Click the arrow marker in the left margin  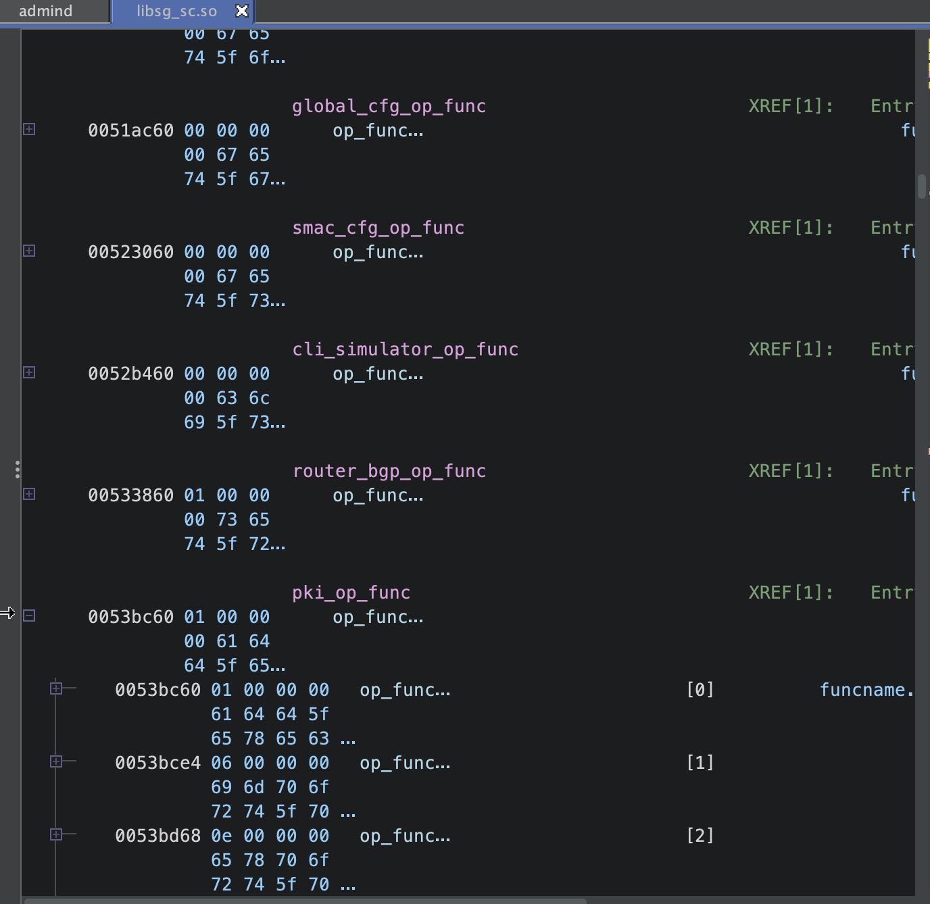(x=7, y=613)
